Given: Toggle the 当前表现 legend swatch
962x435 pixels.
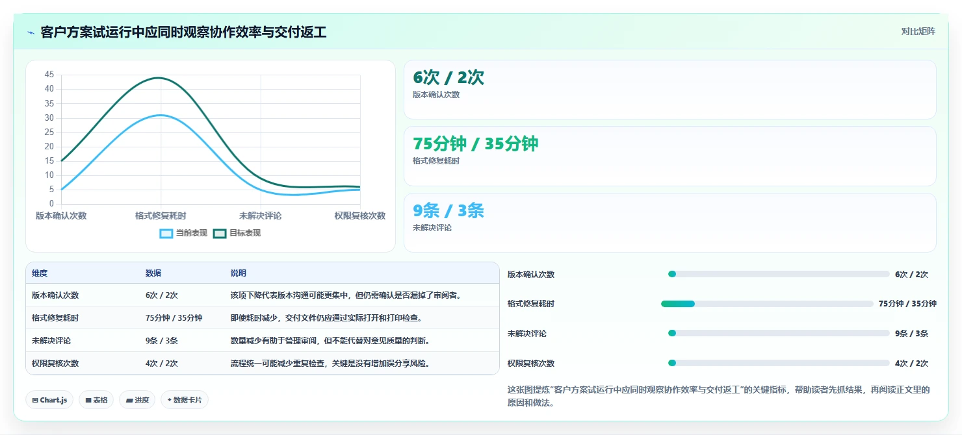Looking at the screenshot, I should (166, 233).
